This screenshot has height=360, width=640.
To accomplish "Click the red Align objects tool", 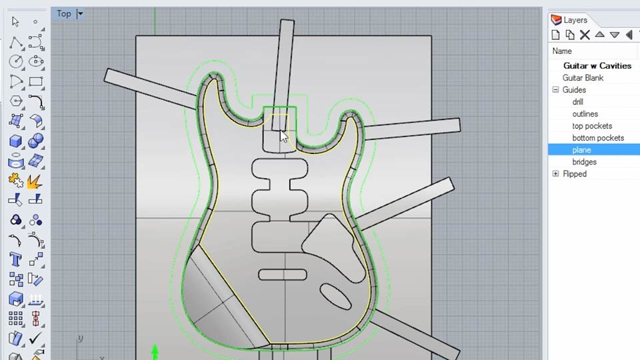I will click(35, 319).
